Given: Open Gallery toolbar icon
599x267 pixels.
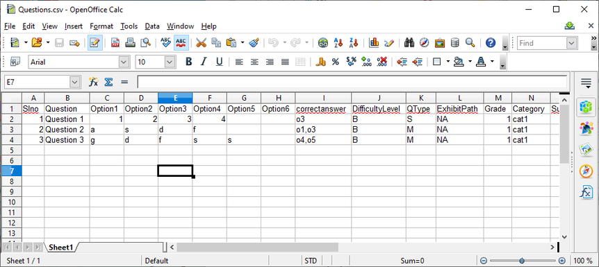Looking at the screenshot, I should 440,43.
